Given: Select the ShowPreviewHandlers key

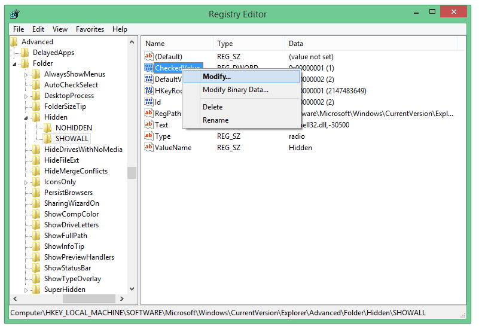Looking at the screenshot, I should point(79,257).
